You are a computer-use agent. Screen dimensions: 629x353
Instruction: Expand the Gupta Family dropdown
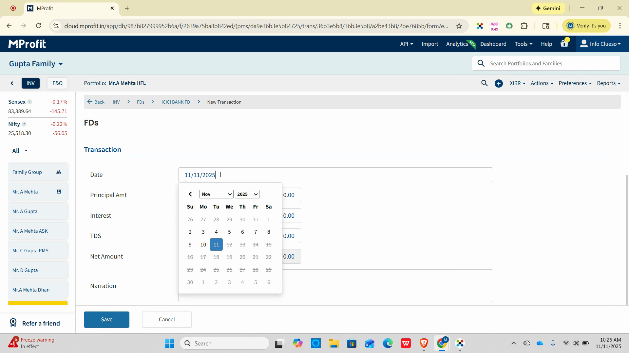36,64
